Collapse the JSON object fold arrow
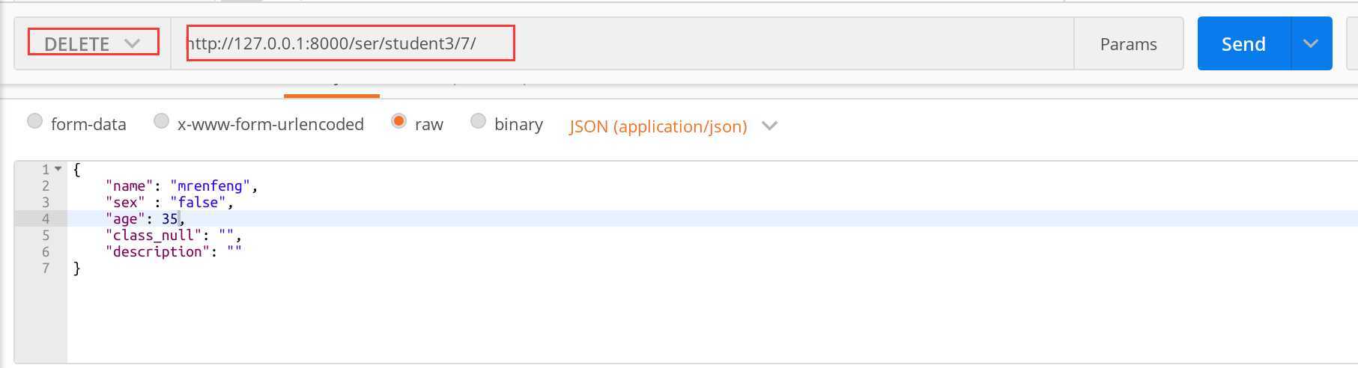The width and height of the screenshot is (1358, 368). click(x=58, y=169)
